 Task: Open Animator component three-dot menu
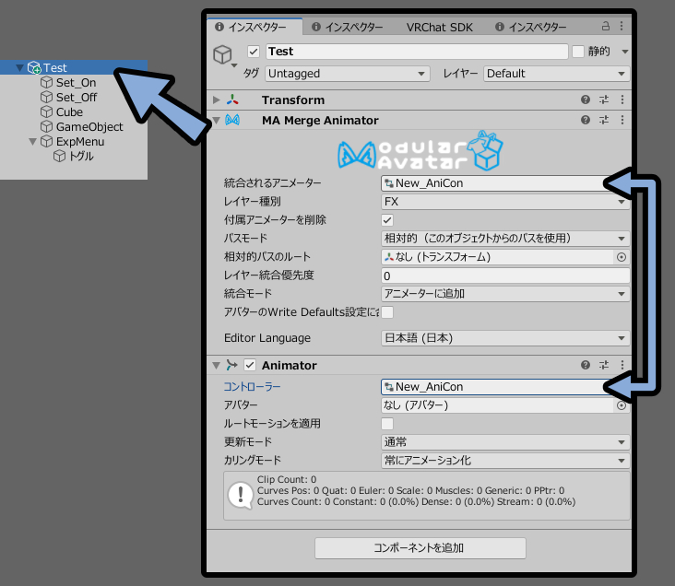click(622, 365)
